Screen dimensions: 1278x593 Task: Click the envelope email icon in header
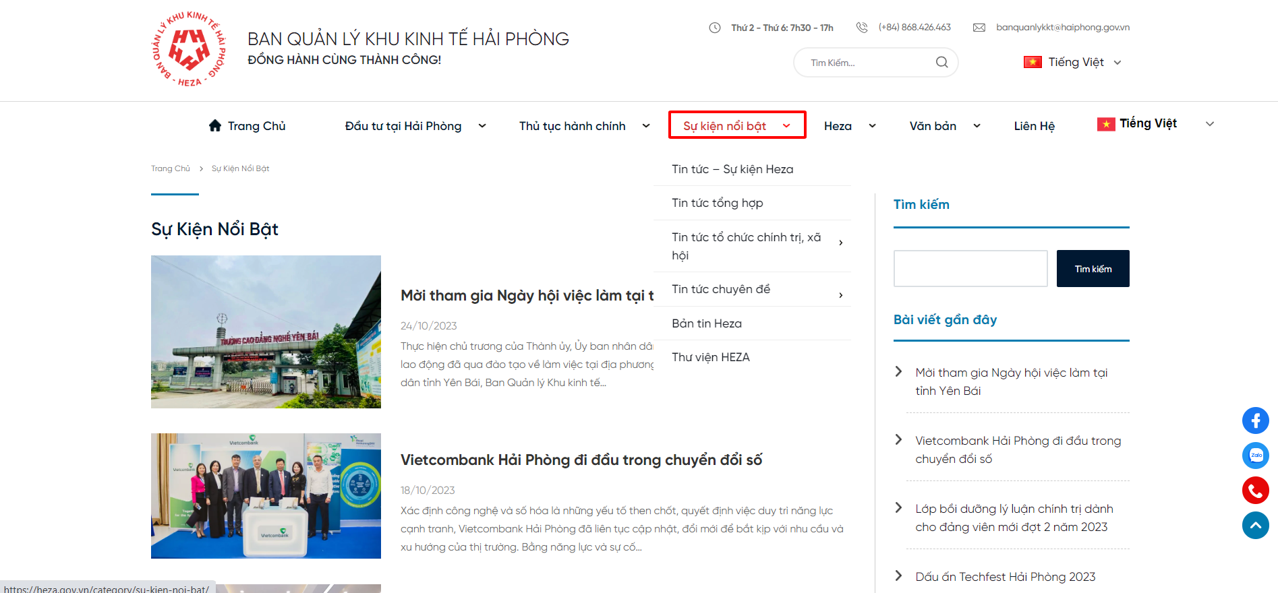click(x=979, y=28)
